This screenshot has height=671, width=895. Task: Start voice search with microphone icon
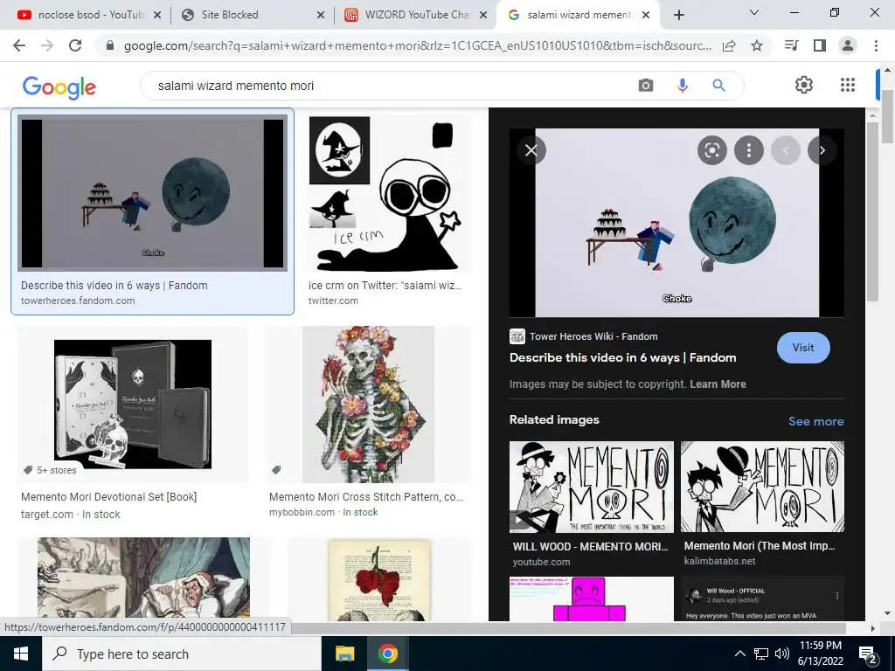682,86
